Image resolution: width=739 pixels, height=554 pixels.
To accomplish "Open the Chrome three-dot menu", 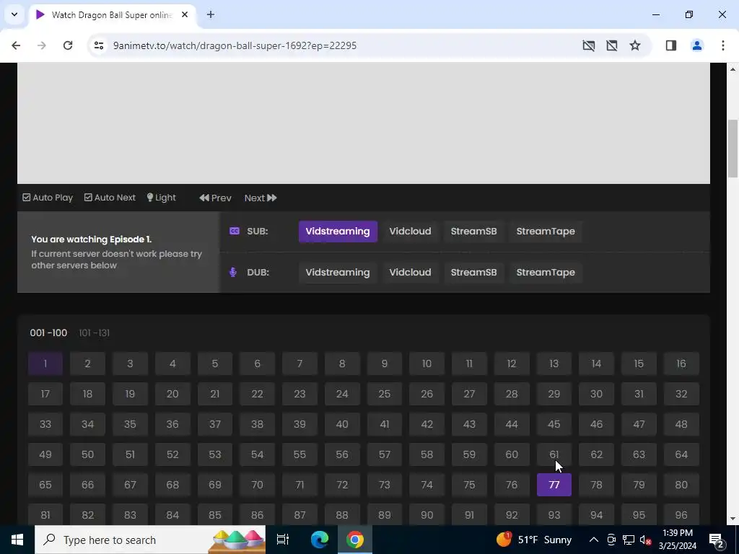I will tap(723, 45).
